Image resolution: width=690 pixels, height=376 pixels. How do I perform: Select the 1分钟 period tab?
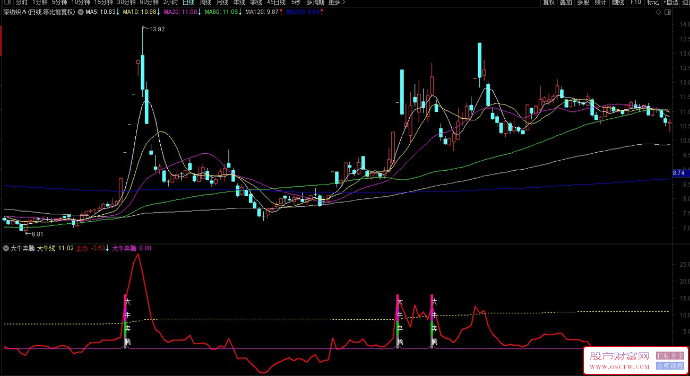[x=40, y=3]
